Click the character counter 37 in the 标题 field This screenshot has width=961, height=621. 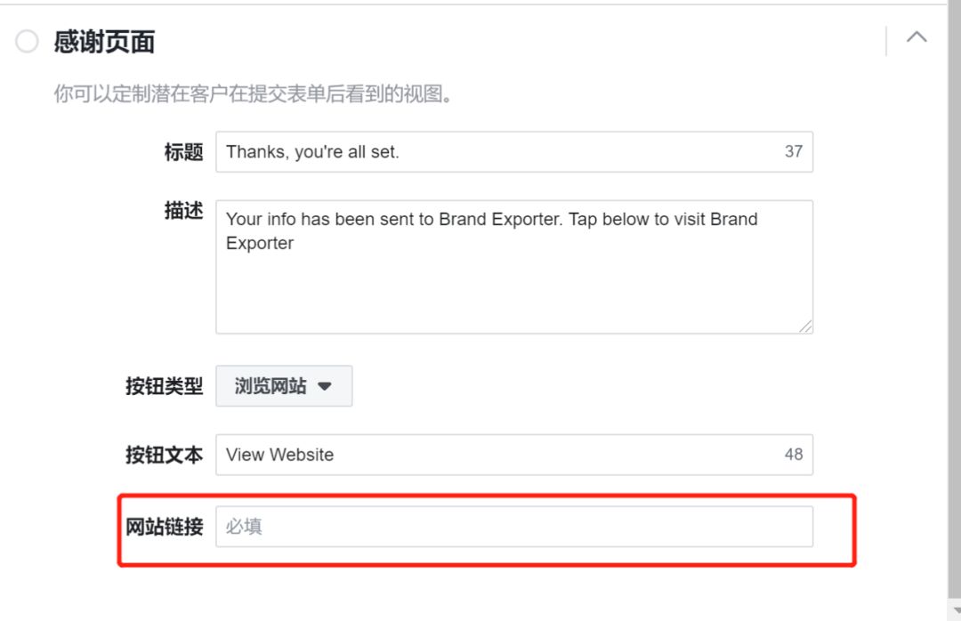[794, 151]
